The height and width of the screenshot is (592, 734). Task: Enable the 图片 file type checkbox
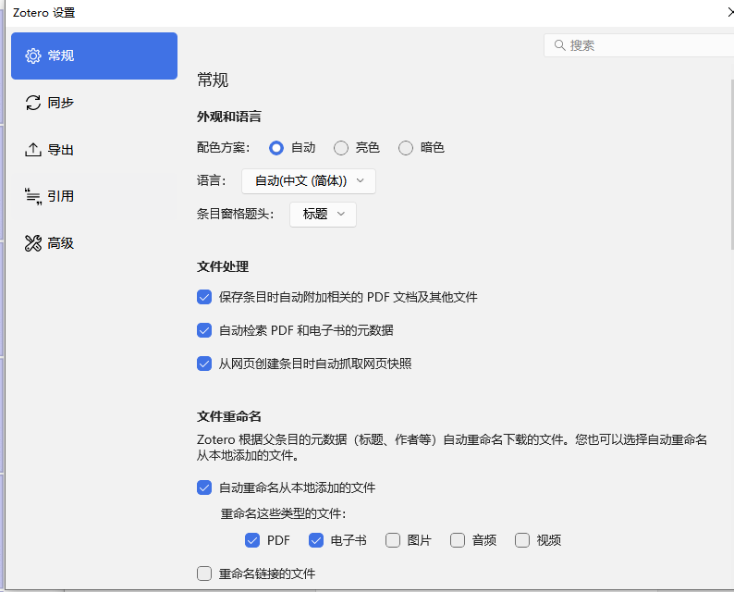(x=393, y=540)
